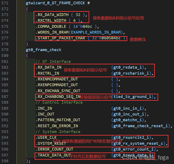174x164 pixels.
Task: Click the '.RXCTRL_IN' port name
Action: (x=47, y=73)
